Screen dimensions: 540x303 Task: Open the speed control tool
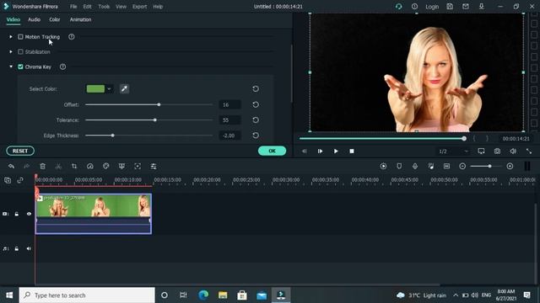click(x=90, y=167)
